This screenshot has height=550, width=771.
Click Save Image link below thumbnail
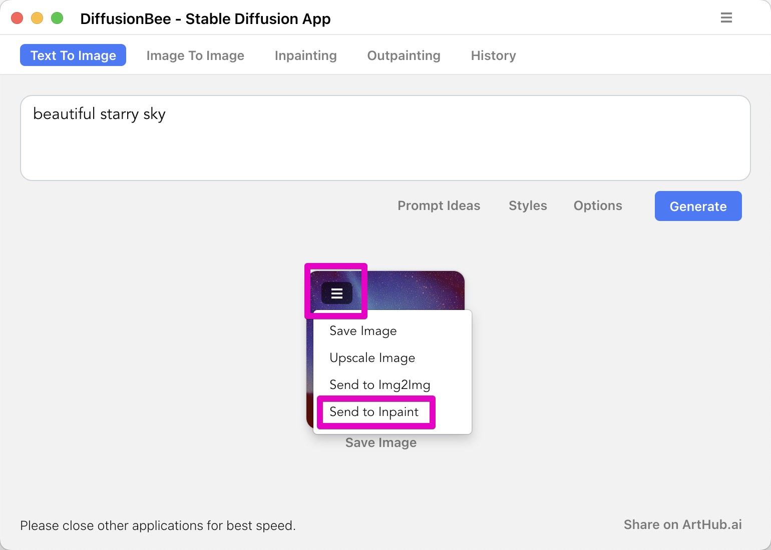pos(380,443)
